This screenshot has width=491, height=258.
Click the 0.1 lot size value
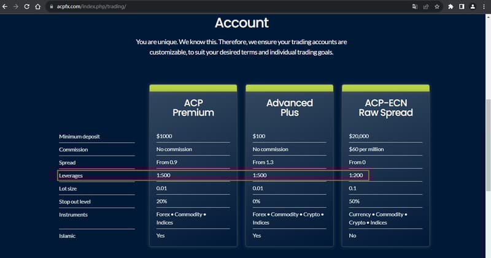click(x=352, y=188)
